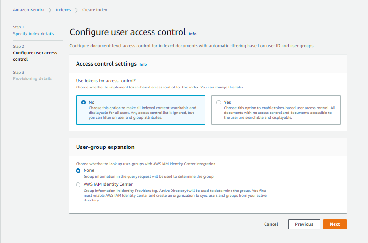Click breadcrumb chevron after Indexes

coord(77,10)
